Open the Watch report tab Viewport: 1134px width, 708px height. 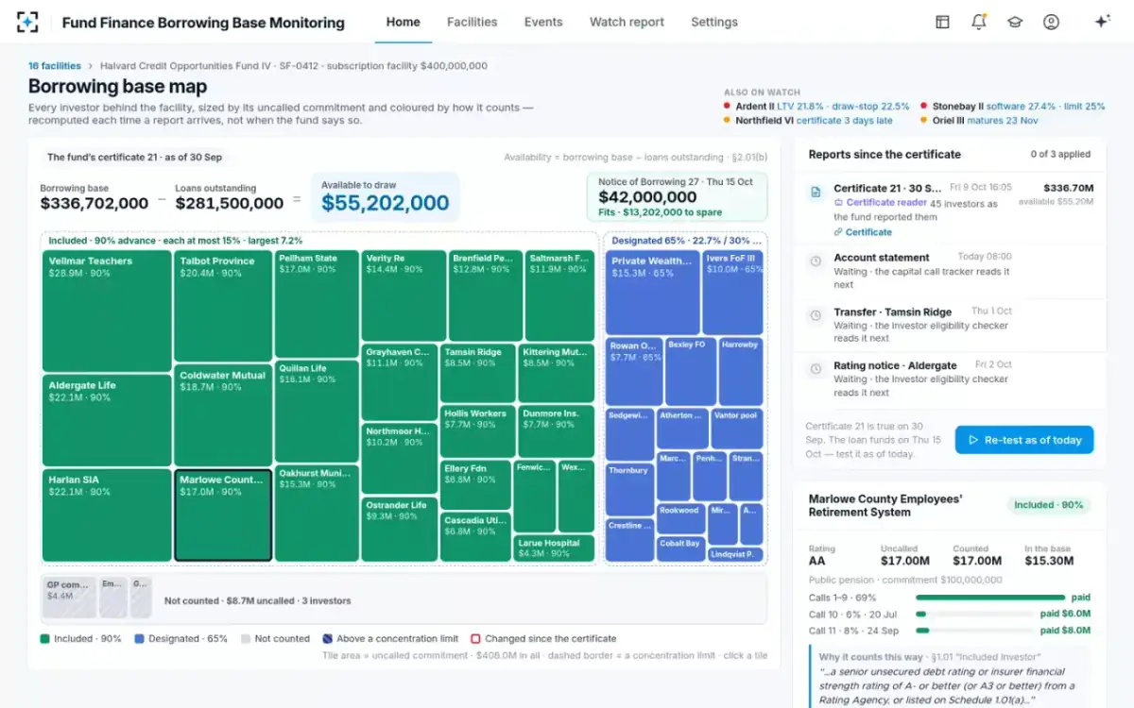627,22
